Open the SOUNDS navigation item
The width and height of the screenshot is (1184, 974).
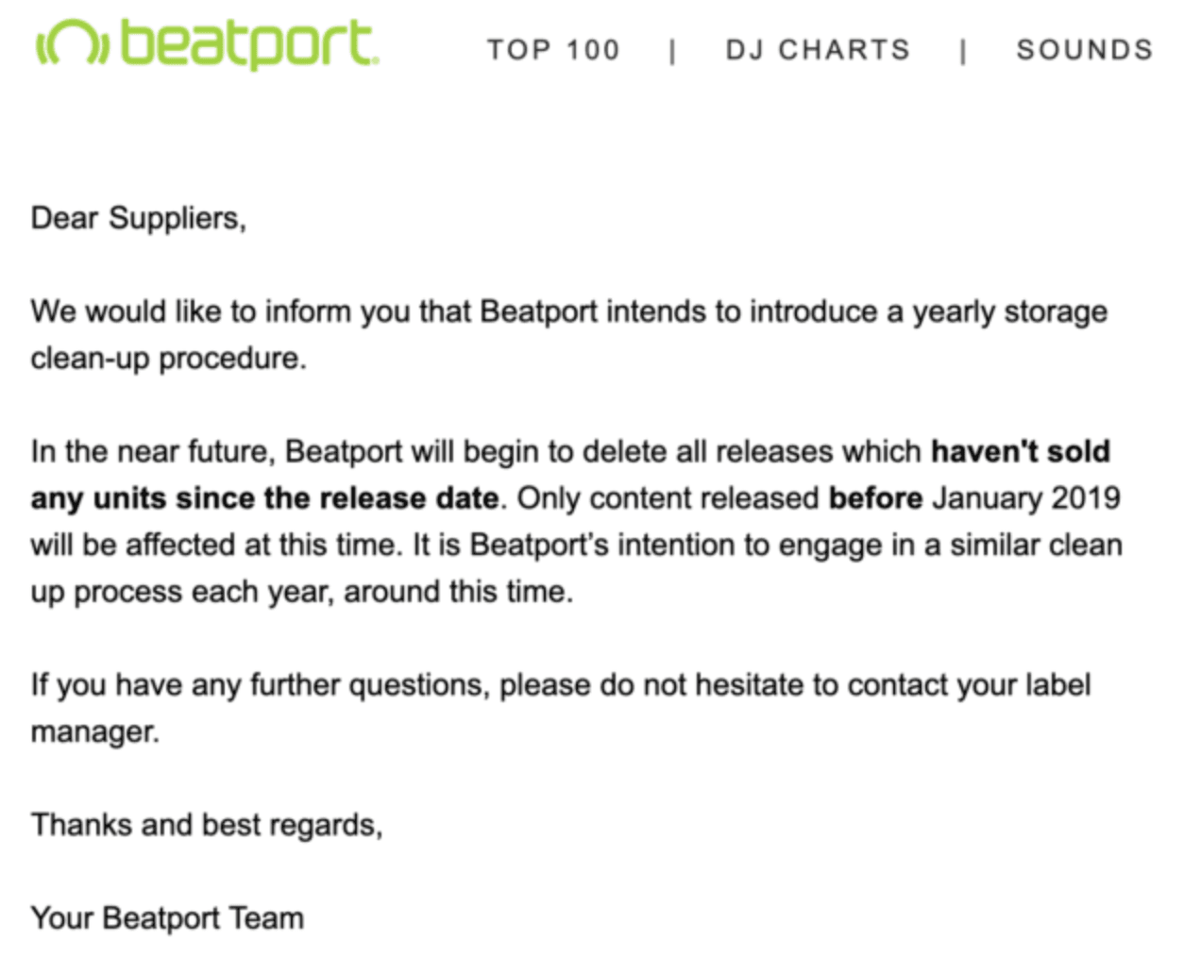(1085, 49)
